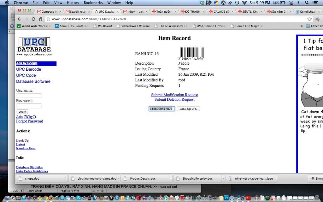Click the Reload page icon
Image resolution: width=323 pixels, height=202 pixels.
click(33, 19)
